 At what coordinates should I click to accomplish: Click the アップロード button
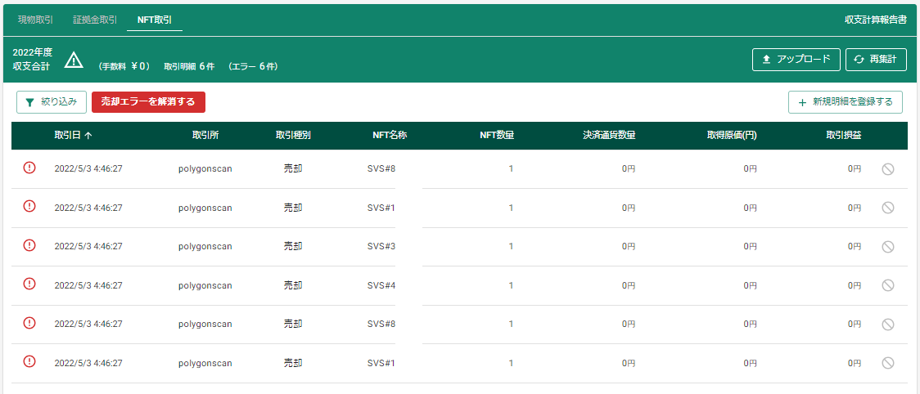pos(796,59)
